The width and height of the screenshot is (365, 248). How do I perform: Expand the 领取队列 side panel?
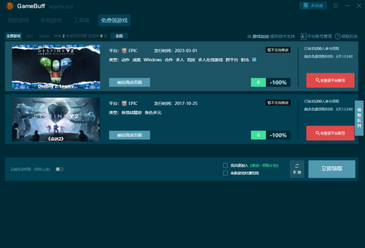click(x=359, y=118)
